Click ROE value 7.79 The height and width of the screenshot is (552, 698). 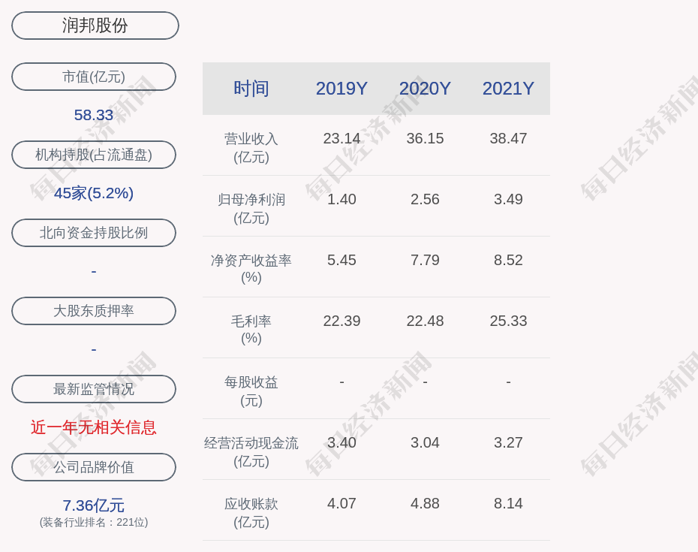(425, 260)
